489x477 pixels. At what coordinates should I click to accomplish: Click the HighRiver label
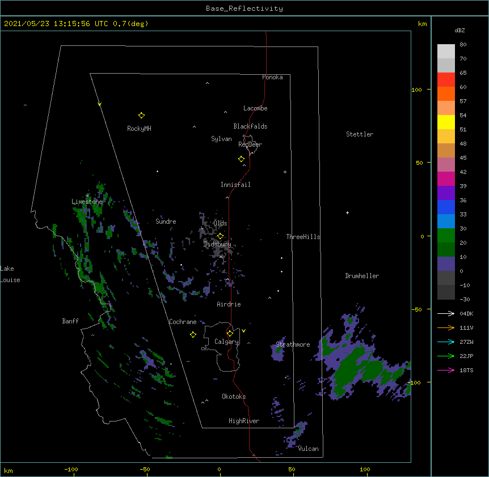[244, 421]
